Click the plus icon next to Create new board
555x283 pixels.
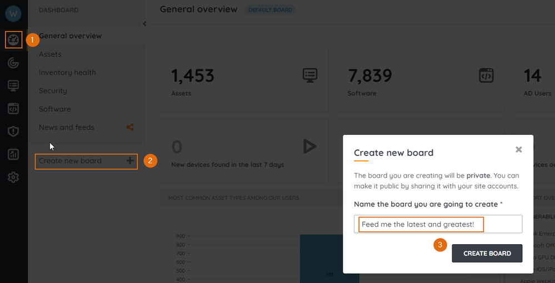point(130,161)
